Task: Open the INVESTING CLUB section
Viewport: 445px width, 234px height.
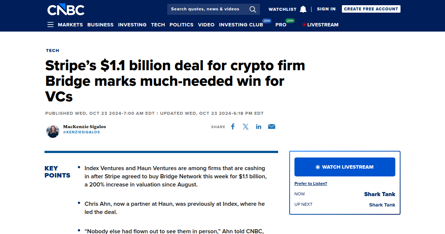Action: (241, 25)
